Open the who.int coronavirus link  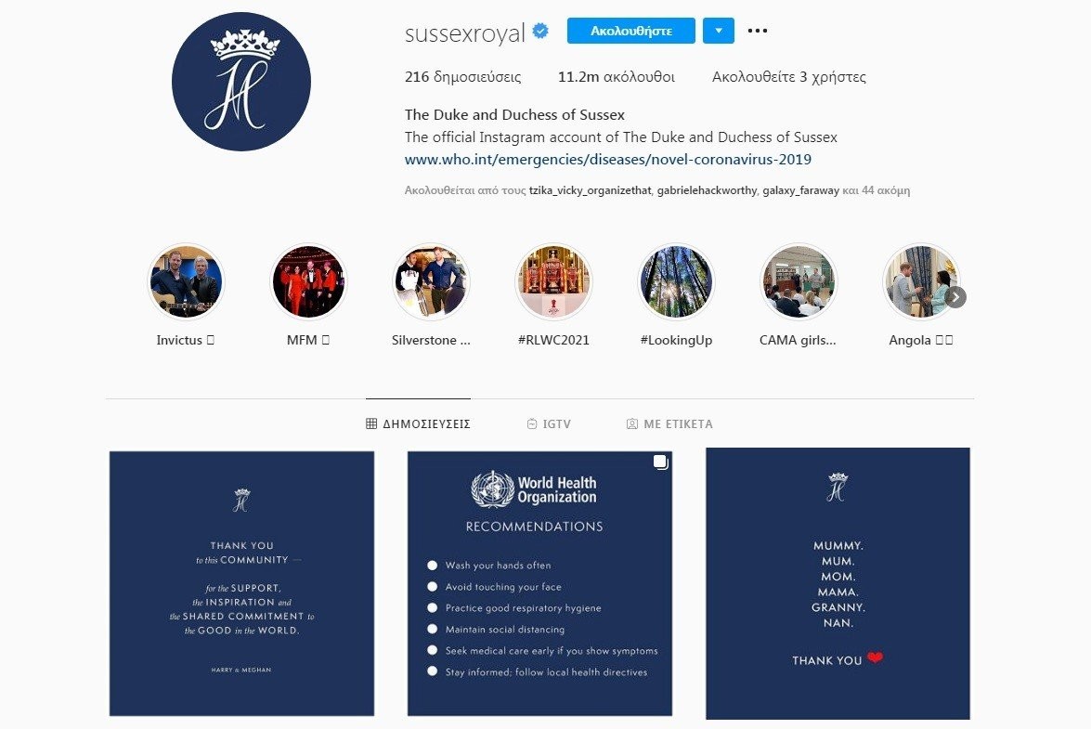608,160
